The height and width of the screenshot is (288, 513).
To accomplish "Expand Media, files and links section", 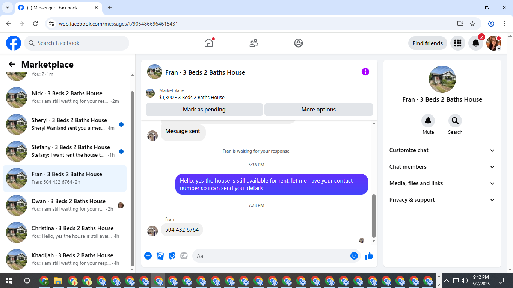I will coord(442,183).
